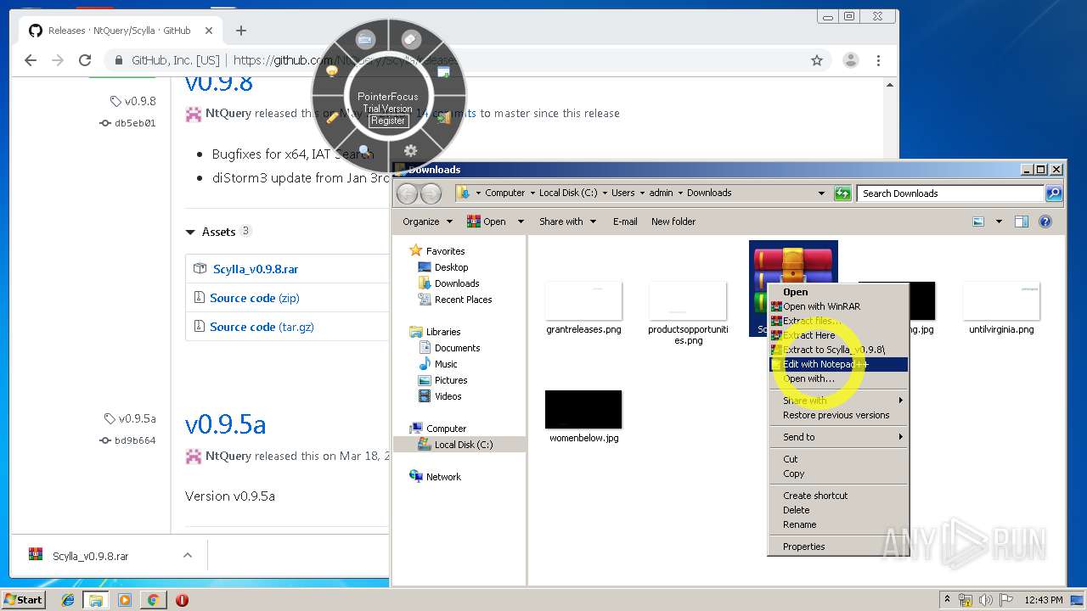Download Source code (tar.gz)
Image resolution: width=1087 pixels, height=611 pixels.
click(262, 327)
